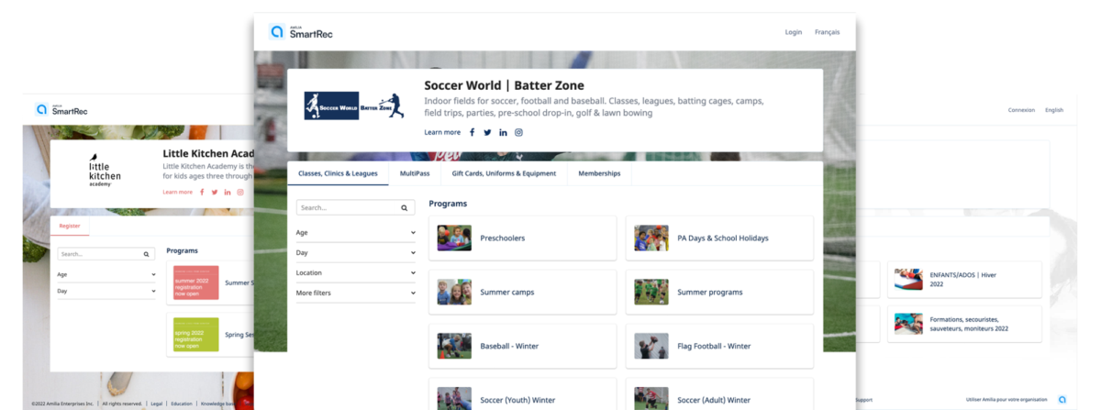Click Amilia SmartRec logo in center window
Viewport: 1101px width, 410px height.
point(302,32)
